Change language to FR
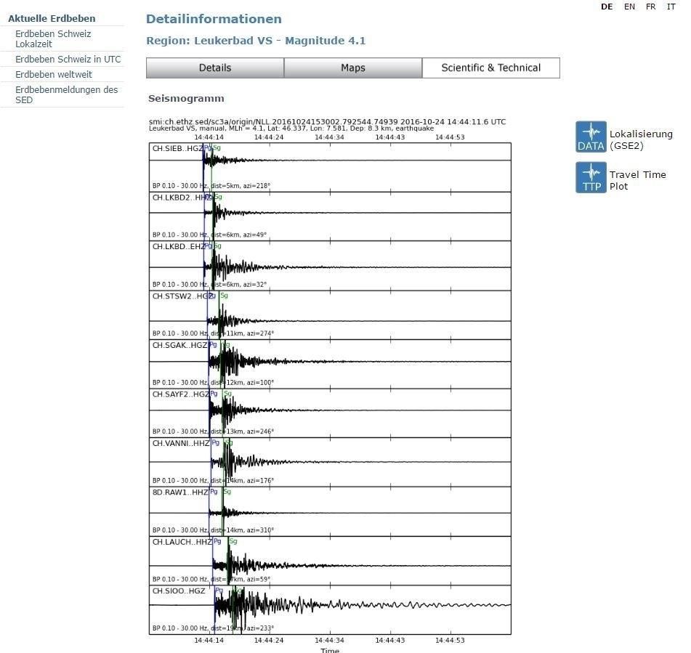691x653 pixels. 650,7
